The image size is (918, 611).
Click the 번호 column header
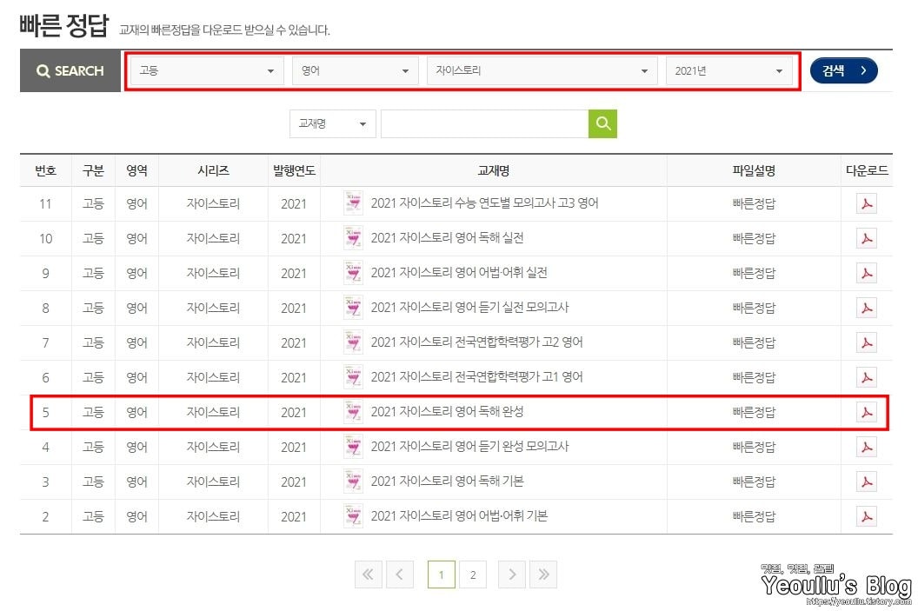pyautogui.click(x=46, y=170)
